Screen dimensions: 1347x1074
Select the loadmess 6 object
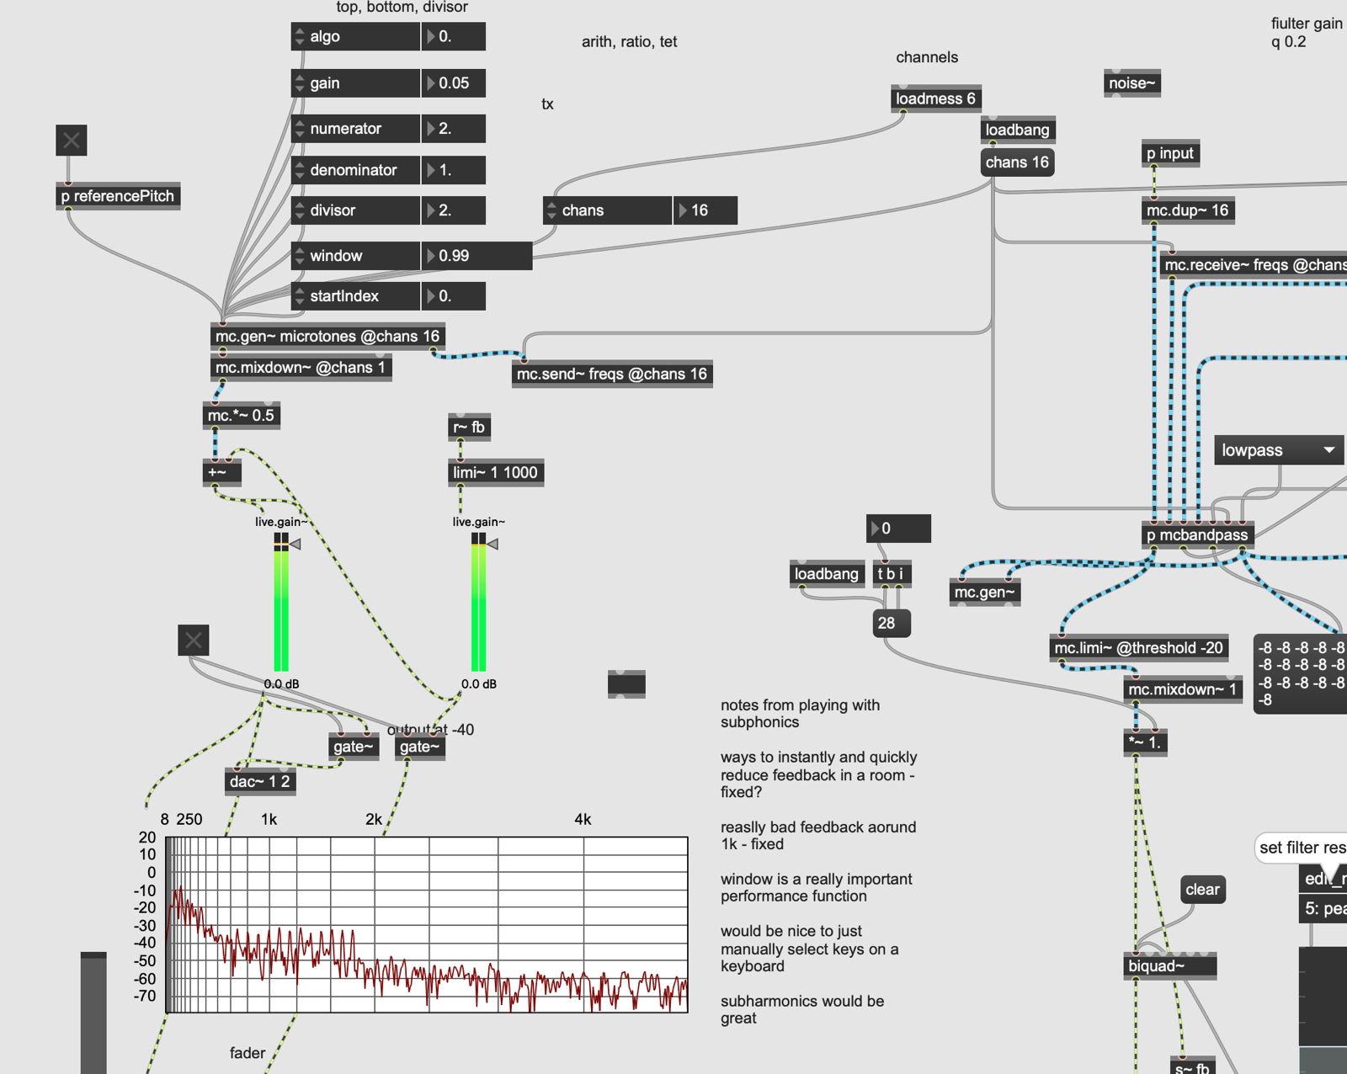click(x=935, y=98)
